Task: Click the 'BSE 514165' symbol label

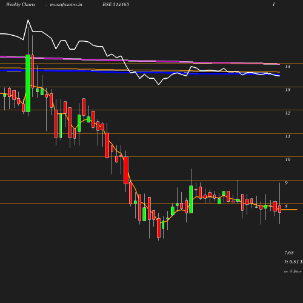Action: 116,5
